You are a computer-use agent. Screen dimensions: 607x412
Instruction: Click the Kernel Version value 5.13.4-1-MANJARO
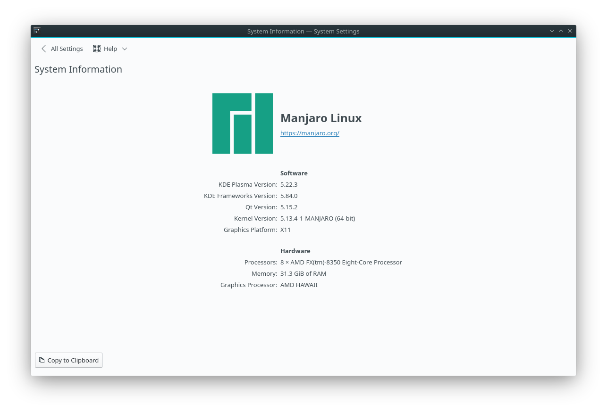coord(318,218)
